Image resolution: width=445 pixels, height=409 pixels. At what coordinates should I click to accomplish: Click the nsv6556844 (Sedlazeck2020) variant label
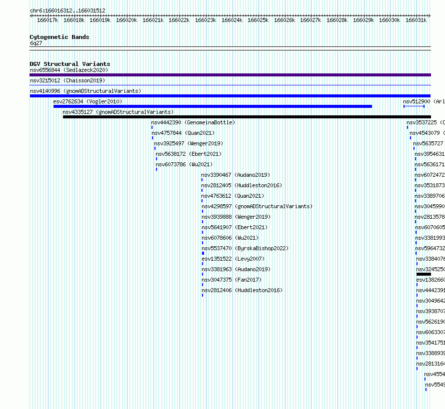click(69, 70)
